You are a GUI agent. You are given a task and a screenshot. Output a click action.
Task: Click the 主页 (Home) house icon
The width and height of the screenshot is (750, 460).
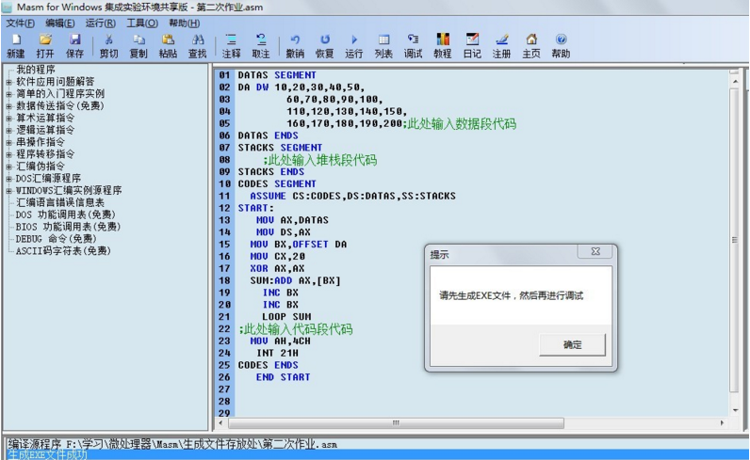coord(531,40)
